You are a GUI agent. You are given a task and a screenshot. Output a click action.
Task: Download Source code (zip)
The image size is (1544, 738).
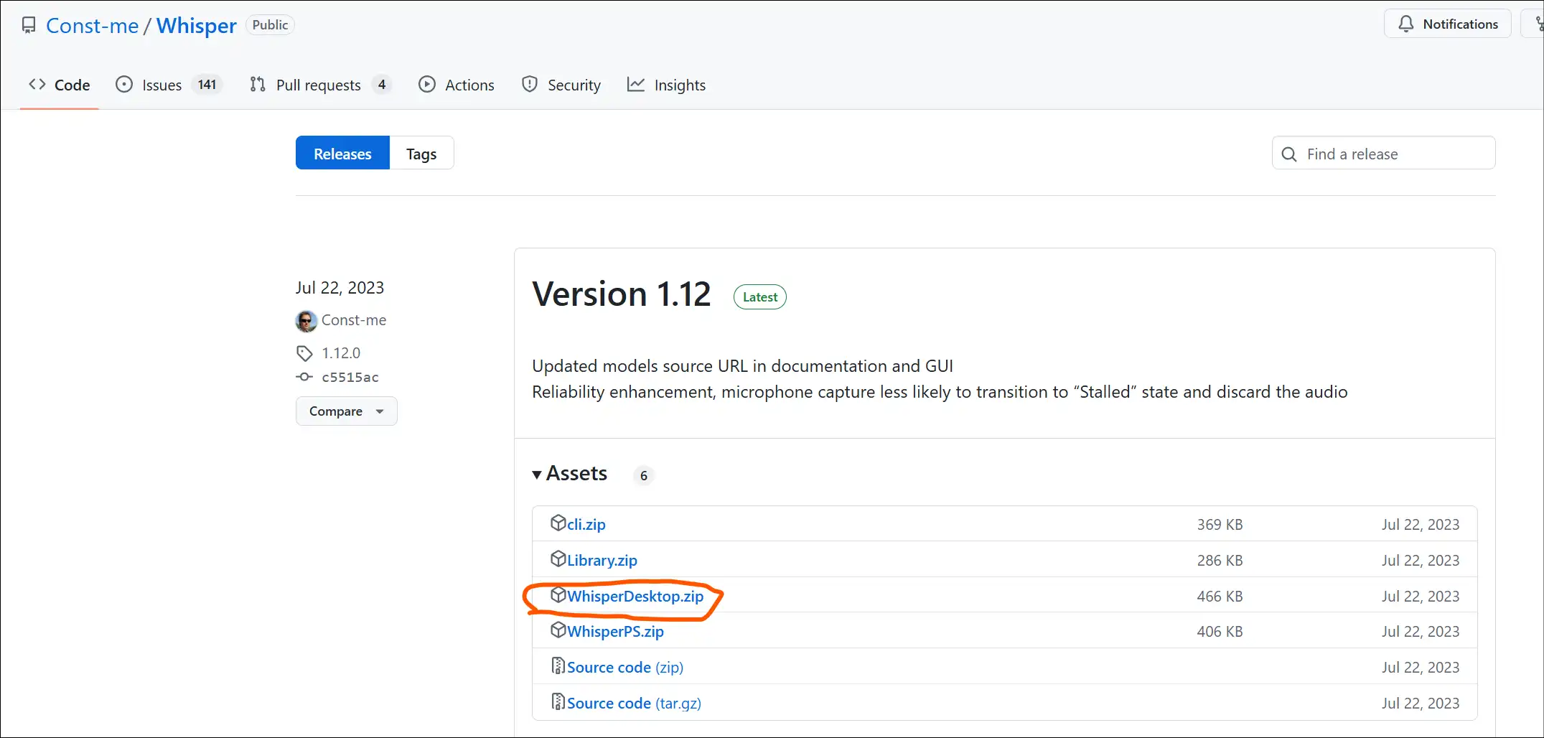point(625,667)
